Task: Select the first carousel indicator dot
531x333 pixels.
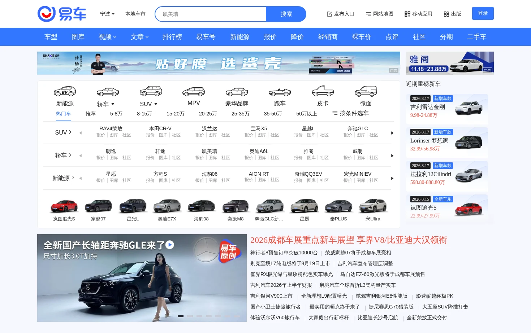Action: click(x=181, y=316)
